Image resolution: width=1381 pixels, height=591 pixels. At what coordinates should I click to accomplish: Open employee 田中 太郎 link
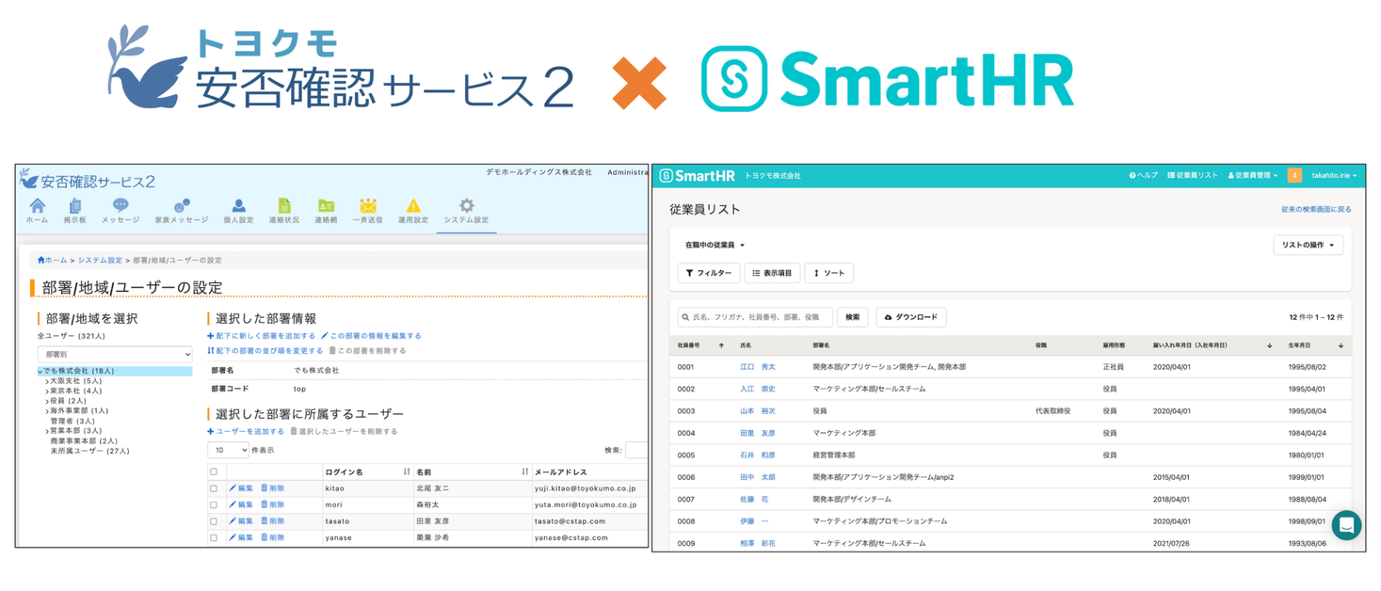point(758,477)
